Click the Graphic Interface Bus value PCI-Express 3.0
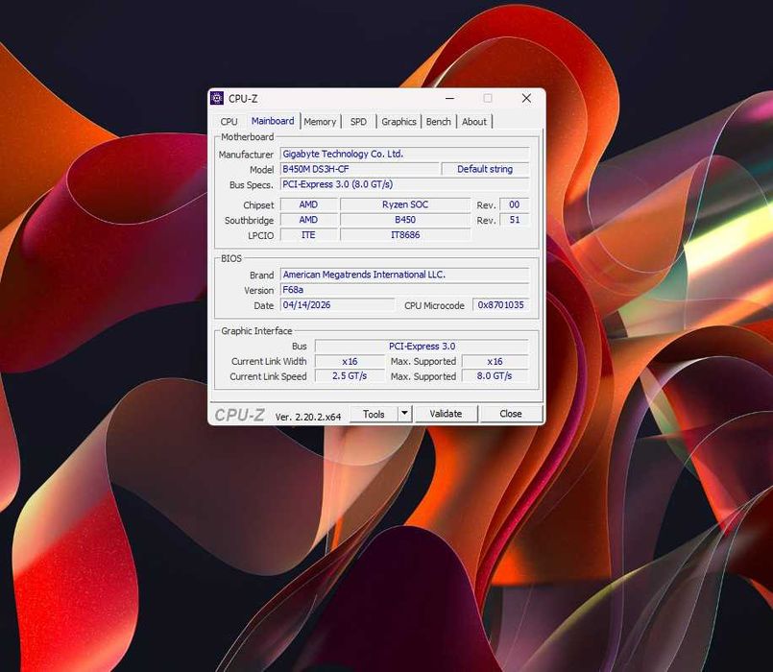Viewport: 773px width, 672px height. (422, 347)
